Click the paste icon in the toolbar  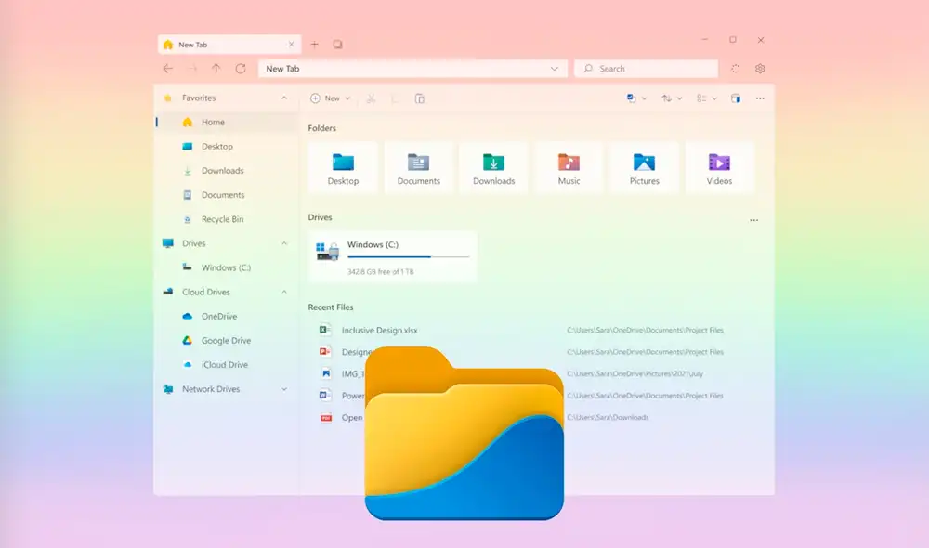[x=419, y=98]
